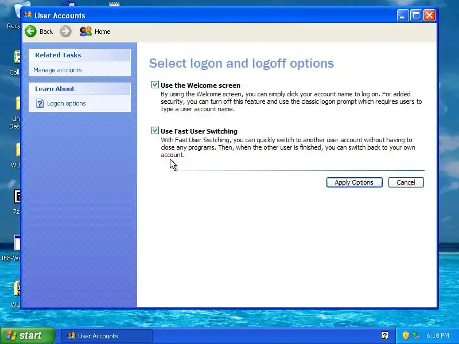This screenshot has height=344, width=459.
Task: Open the Manage accounts link
Action: 57,70
